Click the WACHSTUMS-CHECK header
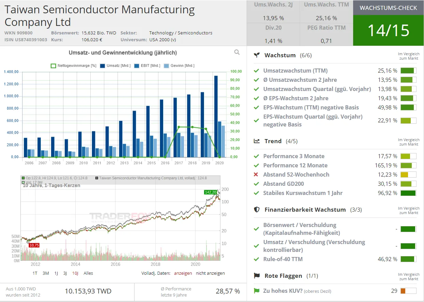Screen dimensions: 424x302 [x=388, y=8]
